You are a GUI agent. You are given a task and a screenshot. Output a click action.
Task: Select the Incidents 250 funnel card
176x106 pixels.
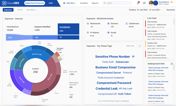pos(68,29)
